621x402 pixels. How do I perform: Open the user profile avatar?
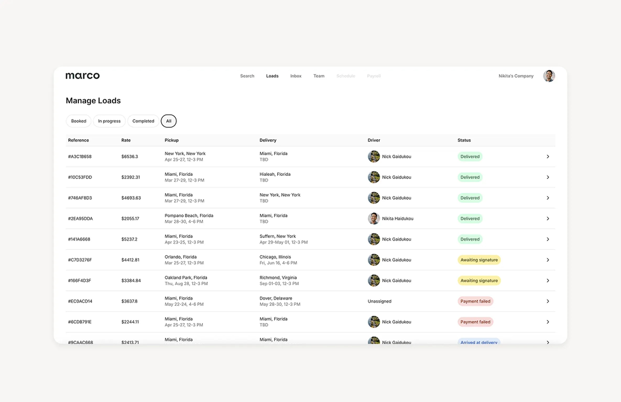pos(549,76)
